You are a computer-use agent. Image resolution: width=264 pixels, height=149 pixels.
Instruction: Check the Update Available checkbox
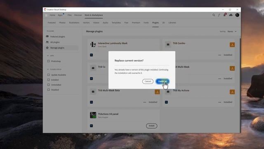click(49, 74)
